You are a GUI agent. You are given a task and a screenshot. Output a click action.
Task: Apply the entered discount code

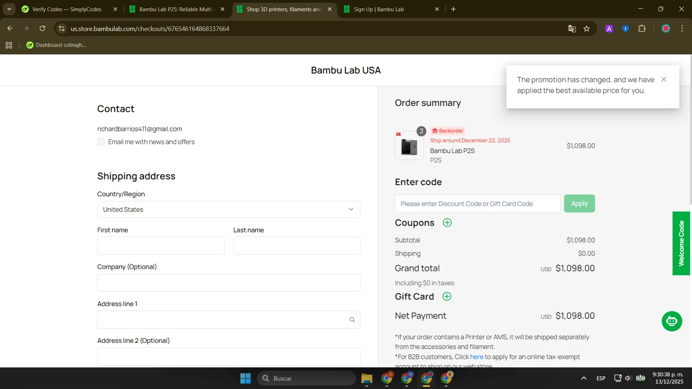pyautogui.click(x=579, y=204)
